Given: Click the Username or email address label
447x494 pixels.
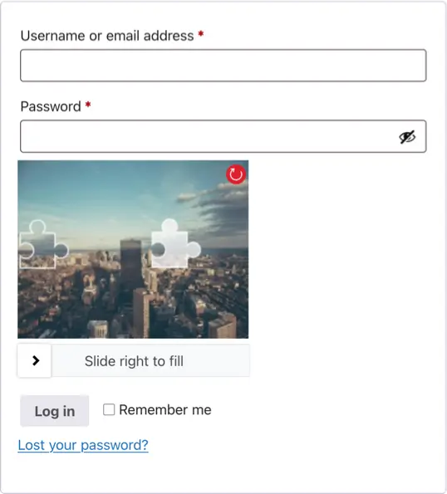Looking at the screenshot, I should point(107,36).
